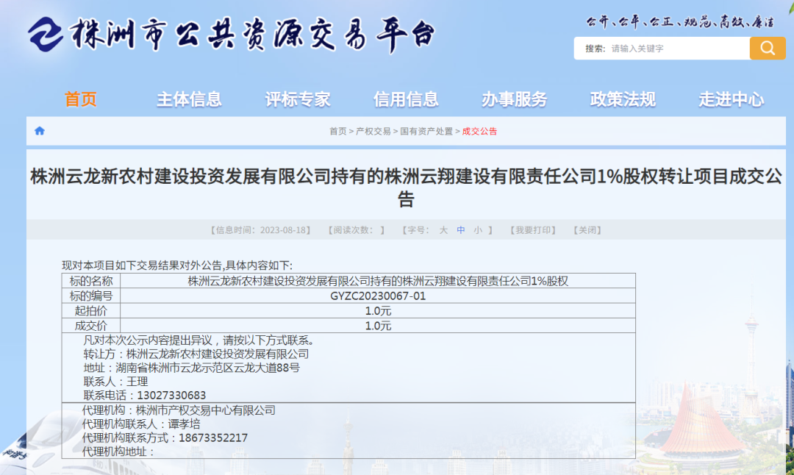Viewport: 794px width, 475px height.
Task: Go to 首页 via breadcrumb link
Action: (x=337, y=131)
